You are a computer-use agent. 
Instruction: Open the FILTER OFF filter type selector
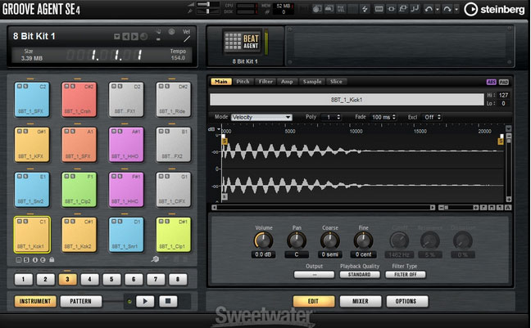click(406, 275)
